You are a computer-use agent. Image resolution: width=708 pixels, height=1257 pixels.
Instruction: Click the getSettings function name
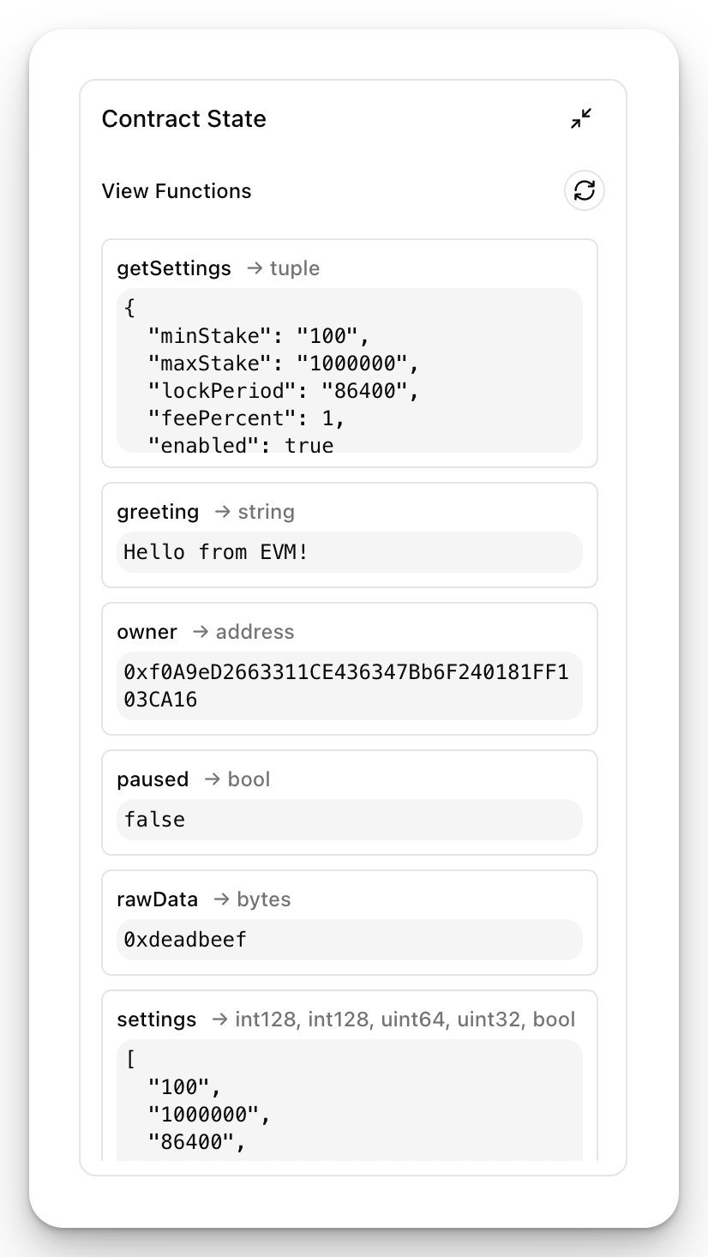(171, 268)
